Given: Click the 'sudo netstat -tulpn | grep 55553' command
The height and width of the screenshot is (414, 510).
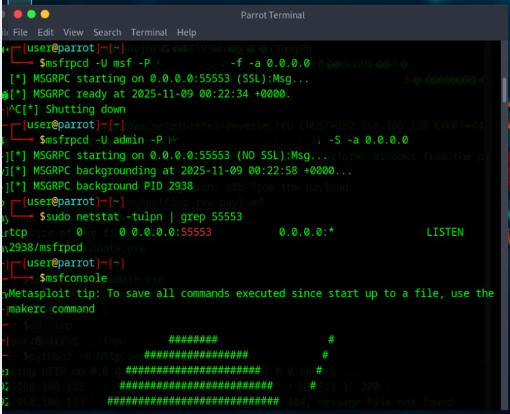Looking at the screenshot, I should point(141,217).
